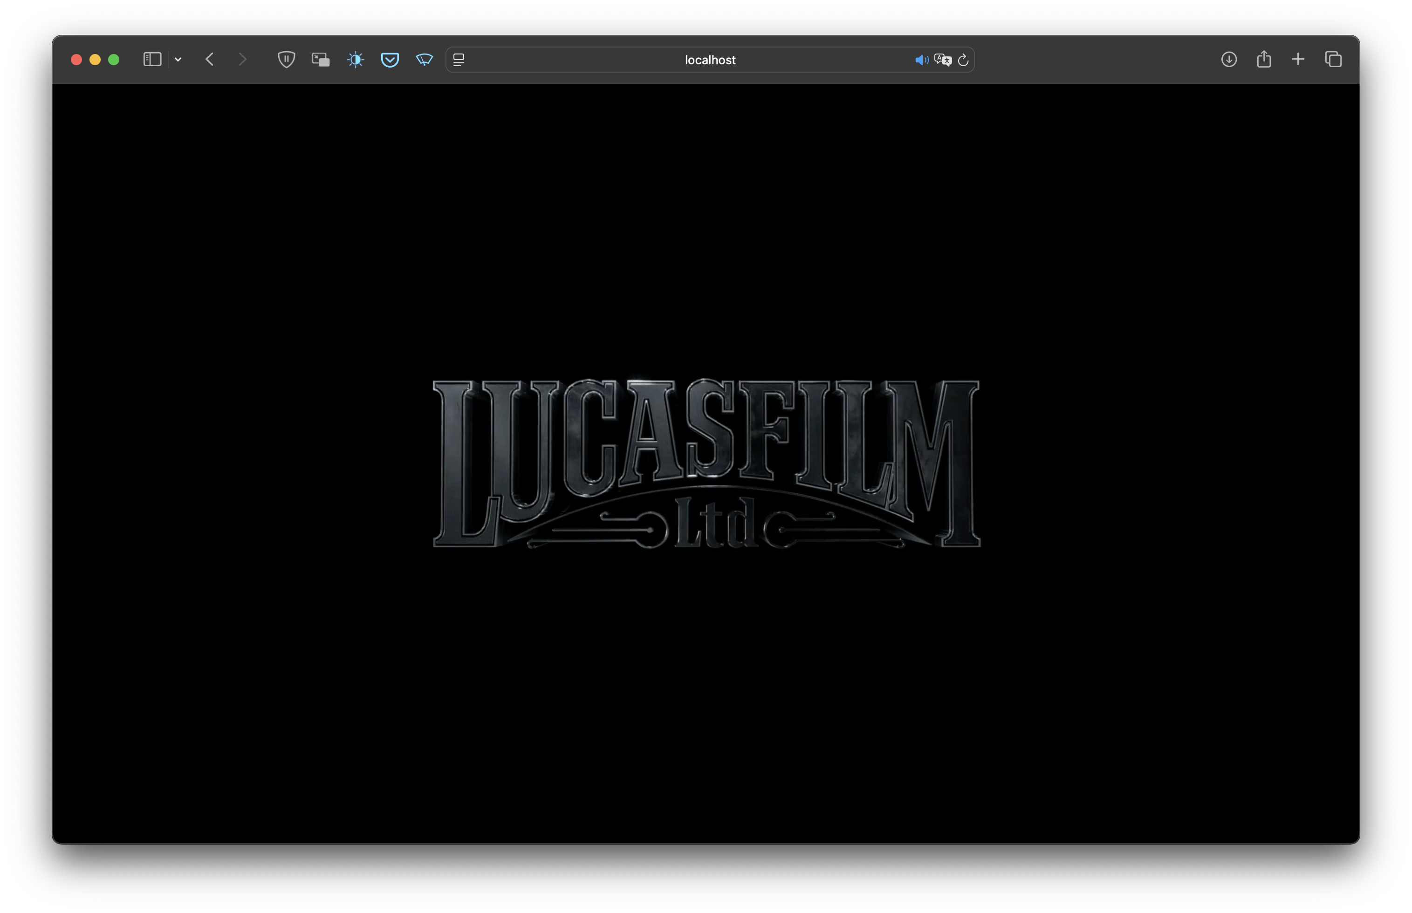Click the Lucasfilm Ltd logo video
This screenshot has width=1412, height=913.
pyautogui.click(x=706, y=463)
